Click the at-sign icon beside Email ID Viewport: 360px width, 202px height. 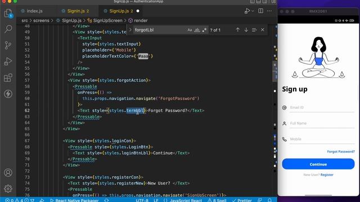(284, 107)
